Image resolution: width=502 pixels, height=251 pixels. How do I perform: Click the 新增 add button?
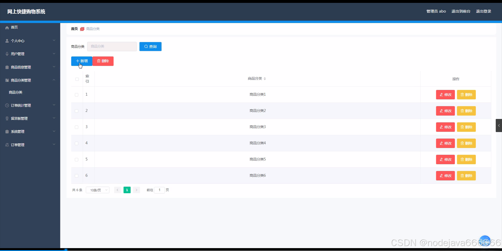82,61
